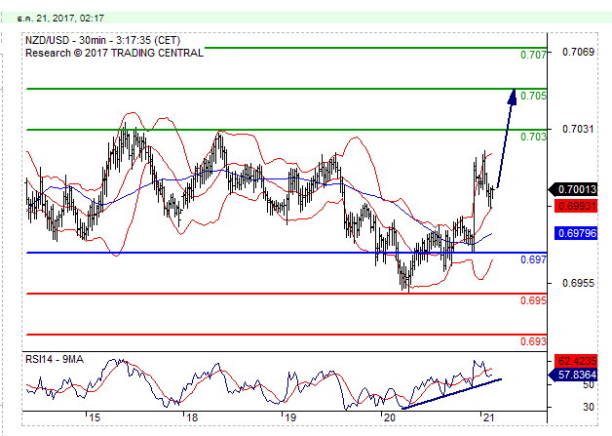Click the dark blue RSI tag 57.8364
Image resolution: width=612 pixels, height=436 pixels.
[574, 376]
